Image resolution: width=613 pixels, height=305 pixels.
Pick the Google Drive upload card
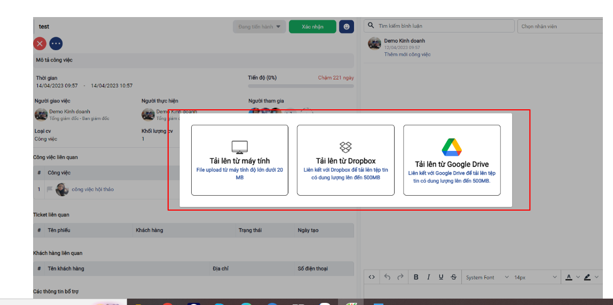(452, 160)
